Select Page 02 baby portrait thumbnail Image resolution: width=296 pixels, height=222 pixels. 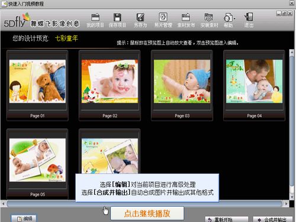(x=110, y=81)
